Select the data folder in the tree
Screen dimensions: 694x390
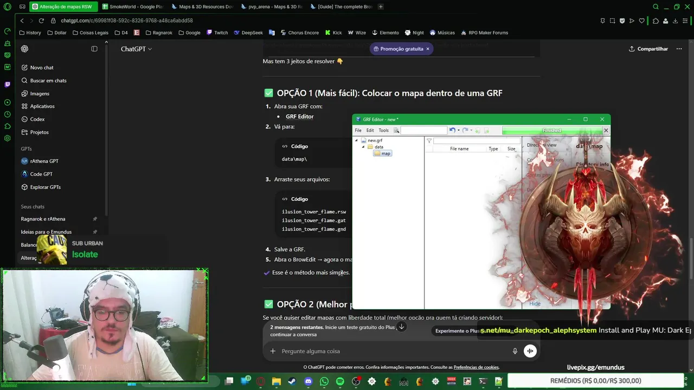(375, 147)
